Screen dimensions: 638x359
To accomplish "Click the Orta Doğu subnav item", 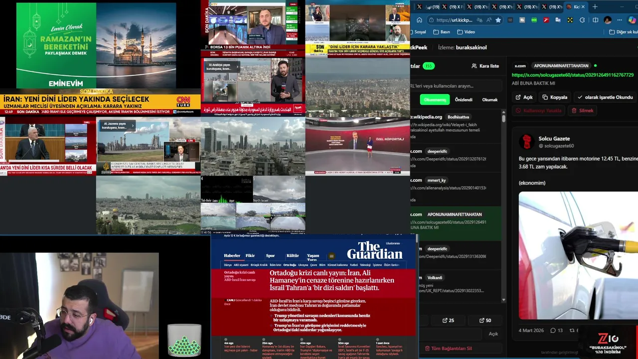I will coord(290,265).
